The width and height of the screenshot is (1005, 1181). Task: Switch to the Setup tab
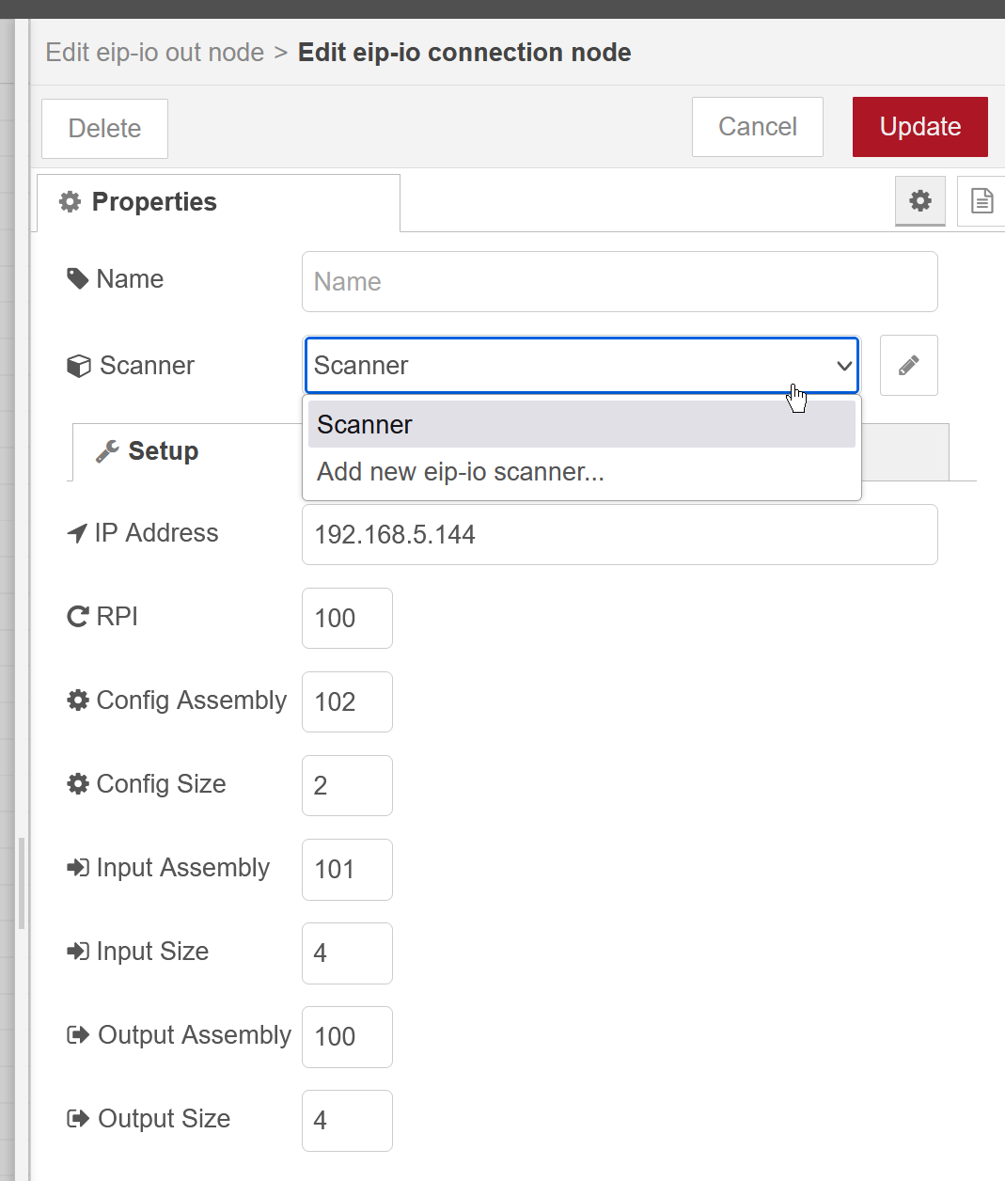148,451
